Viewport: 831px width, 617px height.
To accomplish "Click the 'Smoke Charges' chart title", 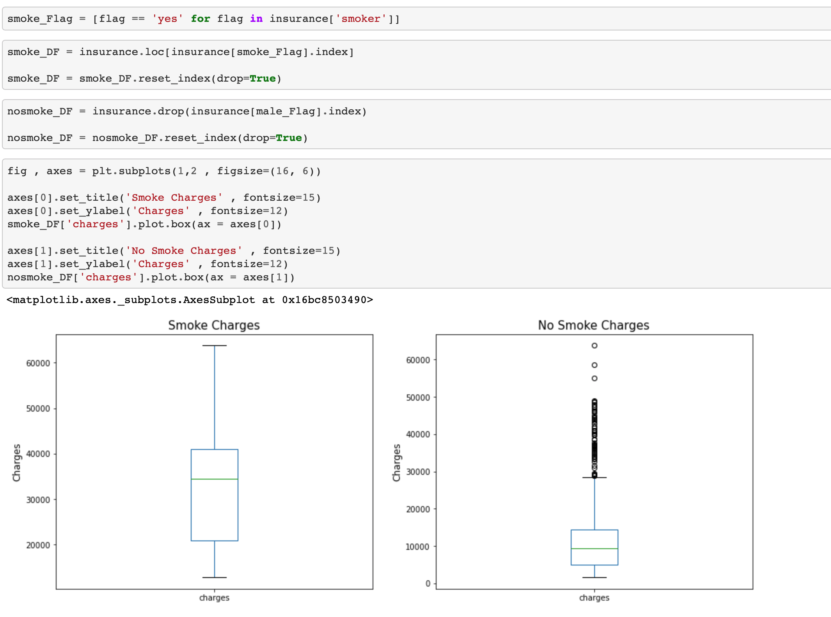I will (x=214, y=325).
